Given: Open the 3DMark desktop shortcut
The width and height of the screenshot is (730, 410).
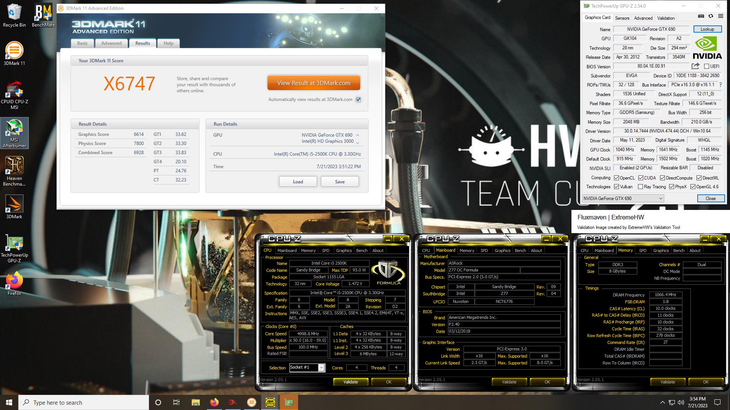Looking at the screenshot, I should [x=14, y=207].
